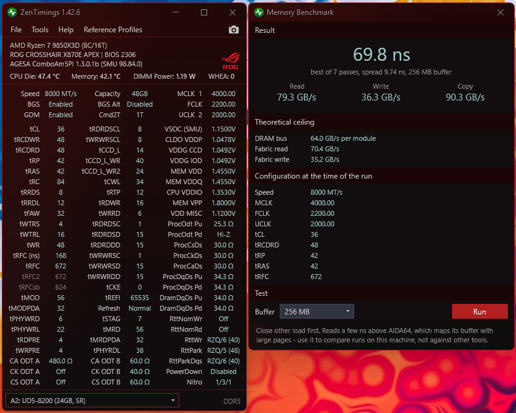
Task: Click the Capacity 48GB value
Action: click(x=140, y=94)
